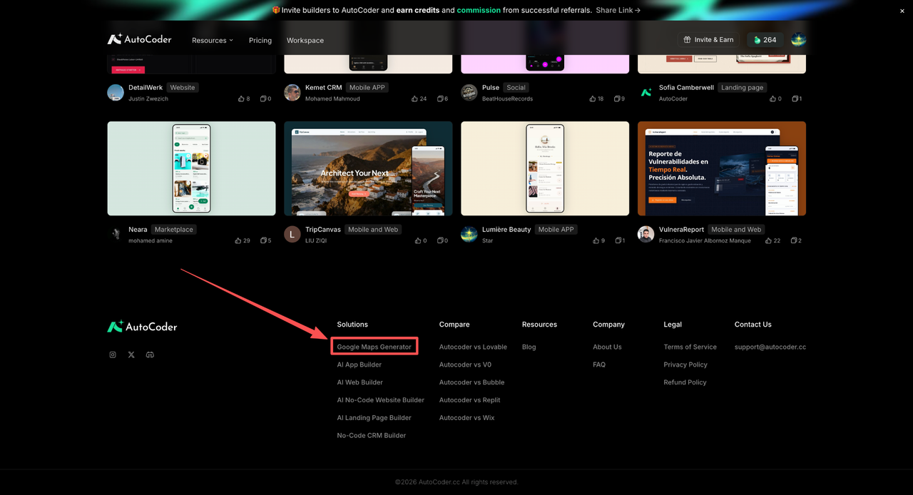Open Autocoder vs Replit comparison
Screen dimensions: 913x495
[470, 400]
